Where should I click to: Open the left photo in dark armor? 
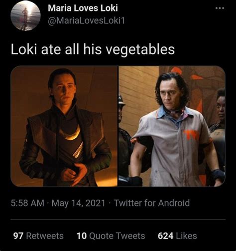tap(64, 126)
